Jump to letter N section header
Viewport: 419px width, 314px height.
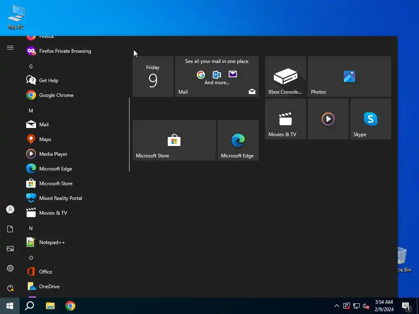tap(31, 228)
